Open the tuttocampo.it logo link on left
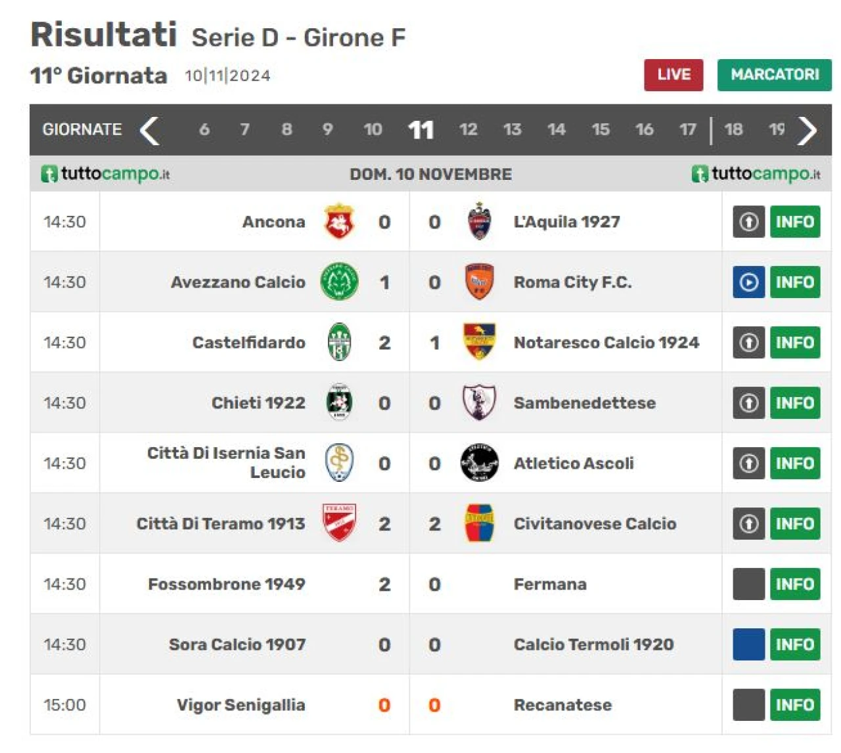The width and height of the screenshot is (841, 753). point(105,174)
